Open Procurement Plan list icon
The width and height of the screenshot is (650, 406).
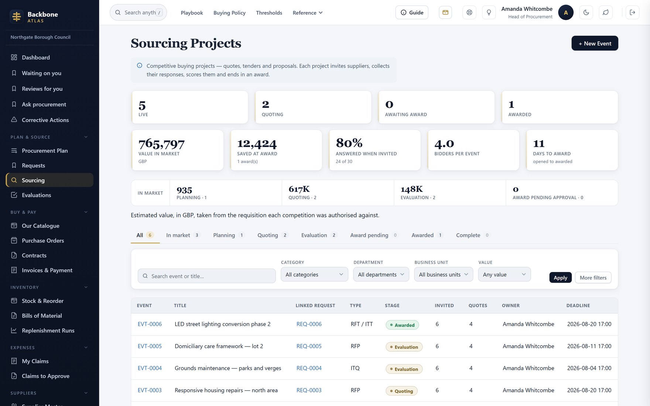(x=14, y=151)
